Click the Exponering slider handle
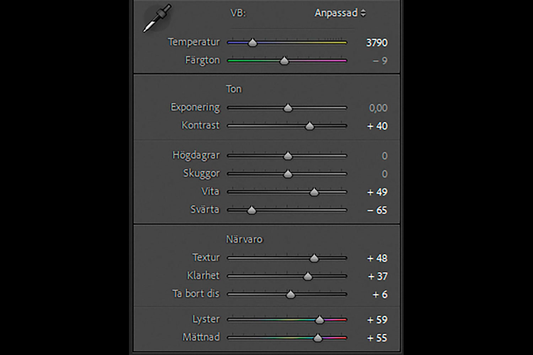 pyautogui.click(x=288, y=108)
